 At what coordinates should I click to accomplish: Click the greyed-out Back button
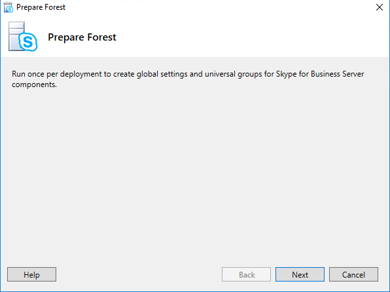[x=246, y=274]
